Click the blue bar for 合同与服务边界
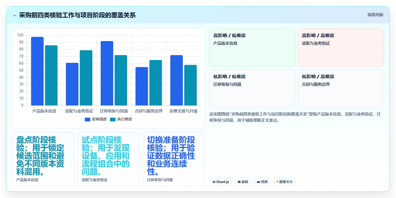Screen dimensions: 396x198 (x=142, y=86)
